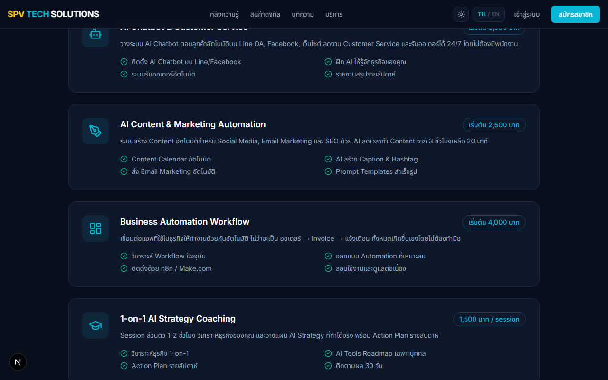The height and width of the screenshot is (380, 608).
Task: Open the สินค้าดิจิทัล menu item
Action: pyautogui.click(x=265, y=14)
